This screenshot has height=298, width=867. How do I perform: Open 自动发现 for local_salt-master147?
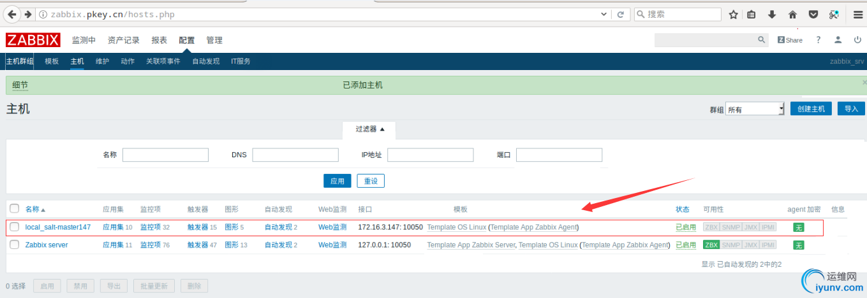tap(278, 227)
